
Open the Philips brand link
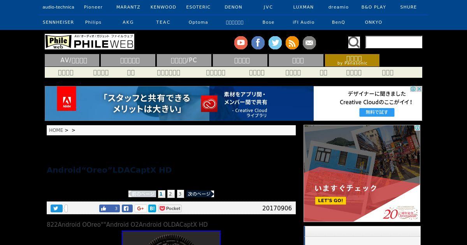pos(93,22)
